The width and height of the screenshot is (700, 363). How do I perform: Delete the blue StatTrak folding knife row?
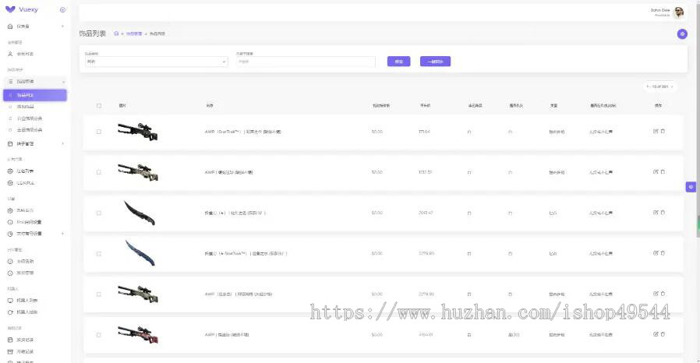pyautogui.click(x=663, y=253)
